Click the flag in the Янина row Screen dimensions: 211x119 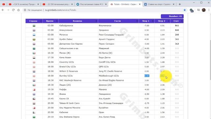tap(34, 94)
